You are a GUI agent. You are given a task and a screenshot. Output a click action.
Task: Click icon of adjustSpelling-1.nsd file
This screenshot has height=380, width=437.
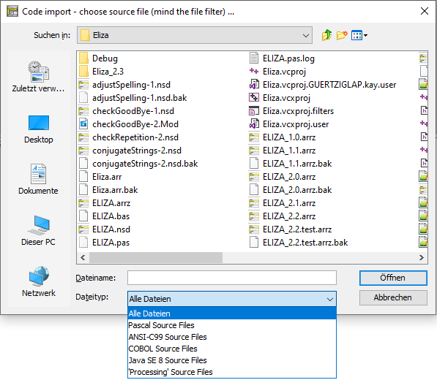83,85
